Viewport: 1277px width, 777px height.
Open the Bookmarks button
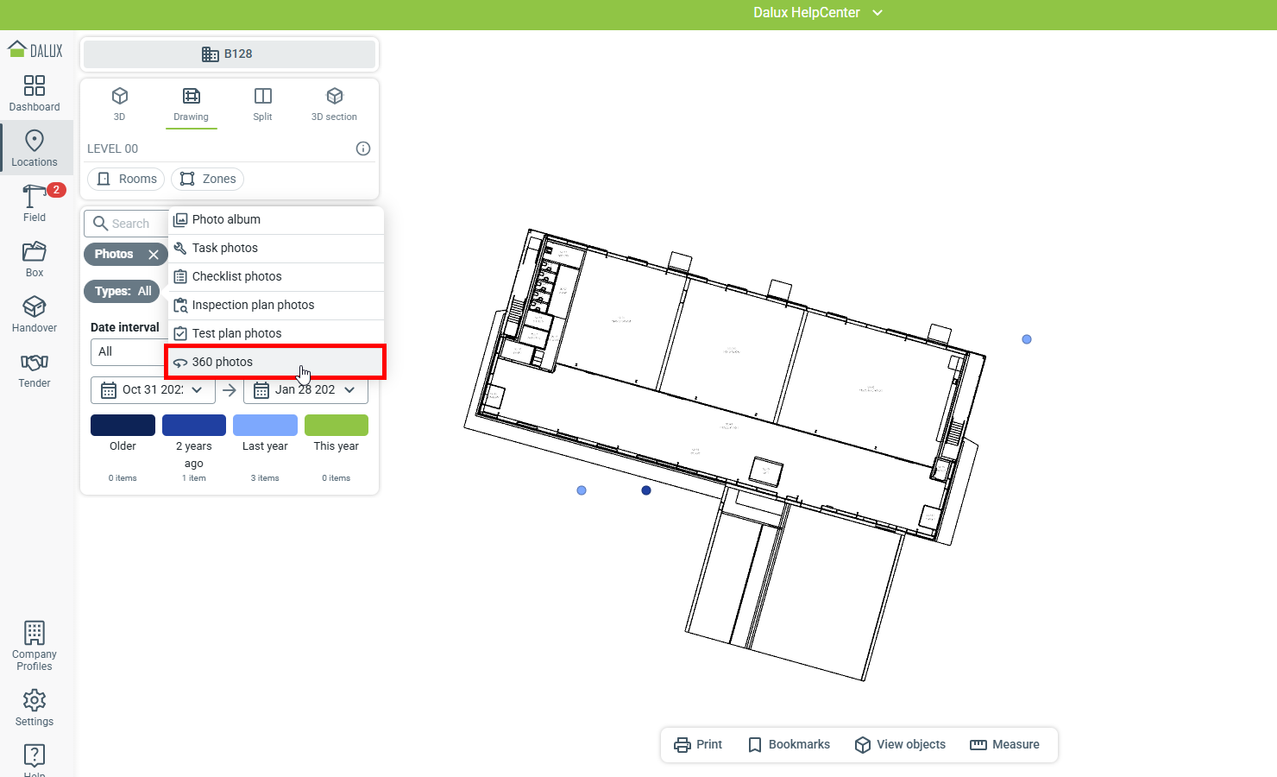[x=789, y=745]
